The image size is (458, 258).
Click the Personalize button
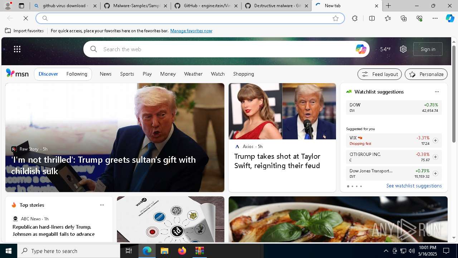coord(426,74)
